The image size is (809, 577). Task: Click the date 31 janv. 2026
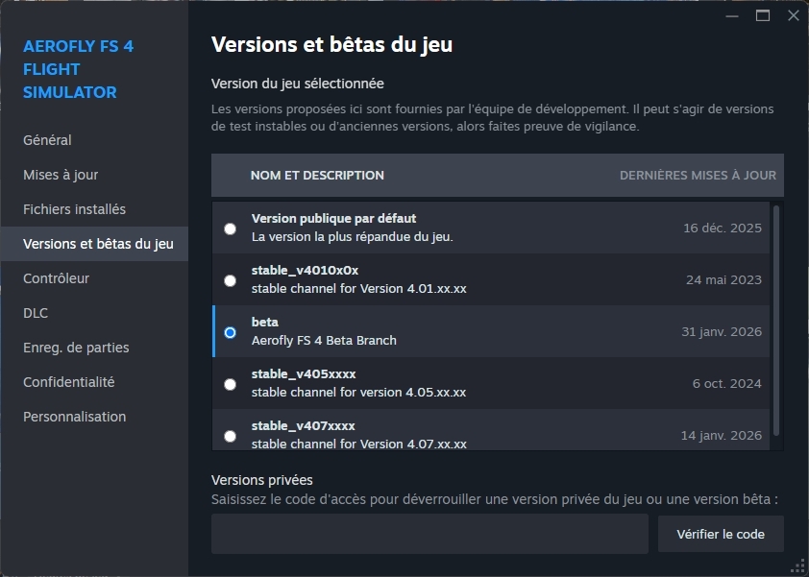[x=722, y=331]
